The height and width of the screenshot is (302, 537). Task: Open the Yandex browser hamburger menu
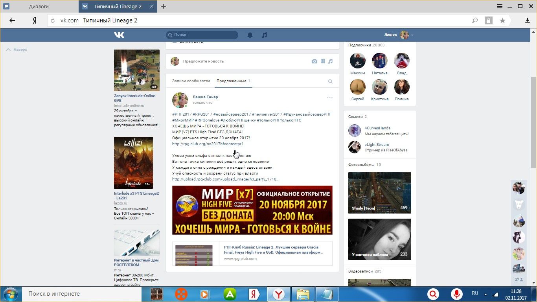(x=500, y=6)
